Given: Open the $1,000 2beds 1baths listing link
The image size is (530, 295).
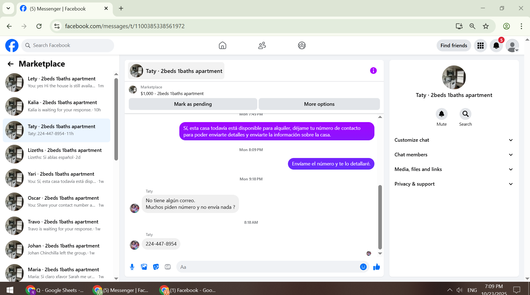Looking at the screenshot, I should [172, 94].
